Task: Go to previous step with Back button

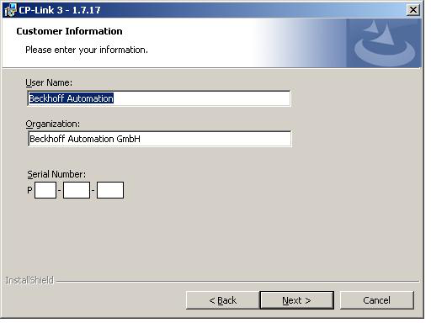Action: [222, 300]
